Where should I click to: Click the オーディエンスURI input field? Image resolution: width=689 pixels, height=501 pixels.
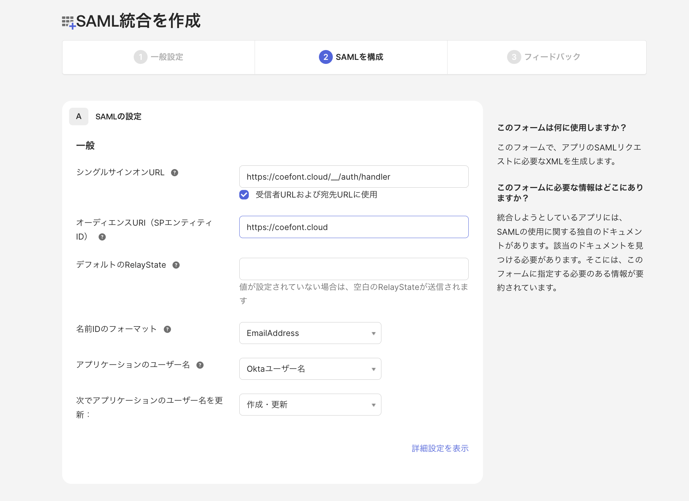coord(354,227)
